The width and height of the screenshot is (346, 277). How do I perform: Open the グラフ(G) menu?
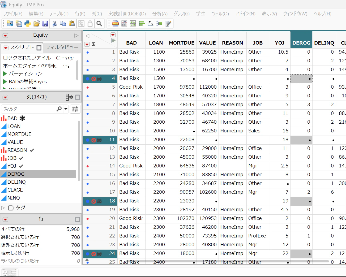[x=182, y=14]
